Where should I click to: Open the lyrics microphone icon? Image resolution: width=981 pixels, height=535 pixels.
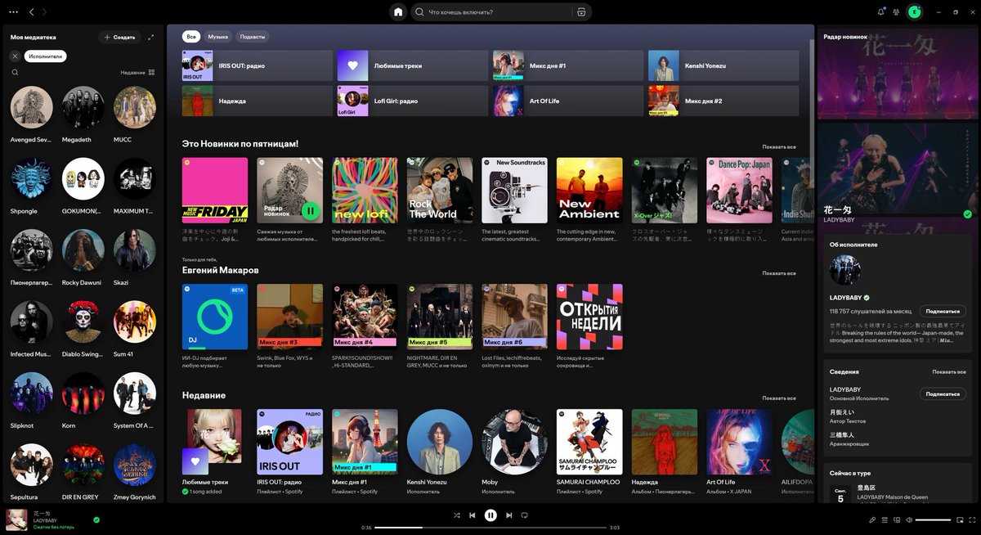click(x=872, y=519)
